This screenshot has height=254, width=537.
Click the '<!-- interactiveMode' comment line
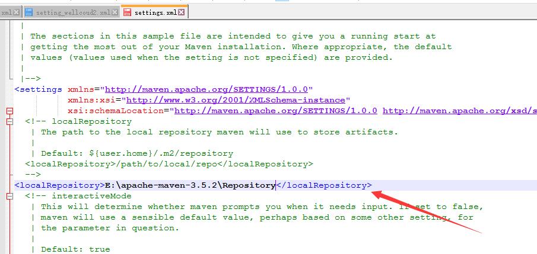tap(78, 196)
